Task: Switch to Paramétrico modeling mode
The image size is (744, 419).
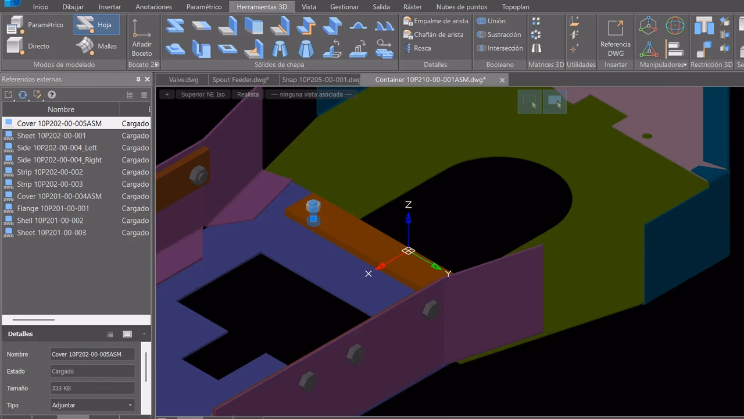Action: [x=35, y=25]
